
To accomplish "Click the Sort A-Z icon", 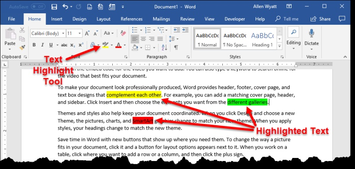I will [164, 47].
